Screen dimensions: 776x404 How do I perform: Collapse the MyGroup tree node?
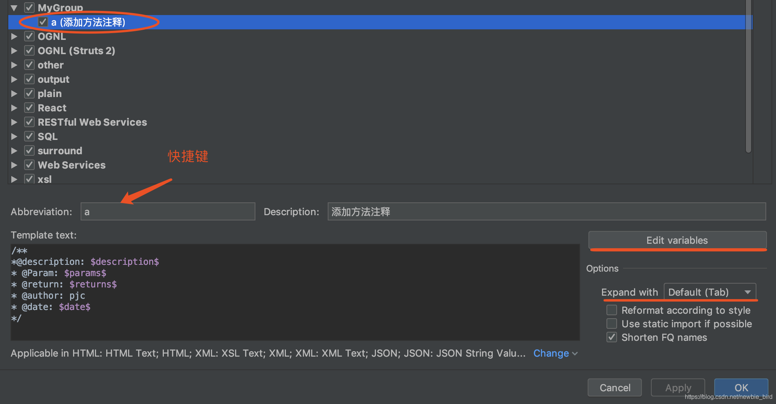click(x=14, y=8)
